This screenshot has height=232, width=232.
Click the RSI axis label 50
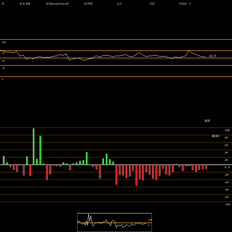[x=3, y=61]
